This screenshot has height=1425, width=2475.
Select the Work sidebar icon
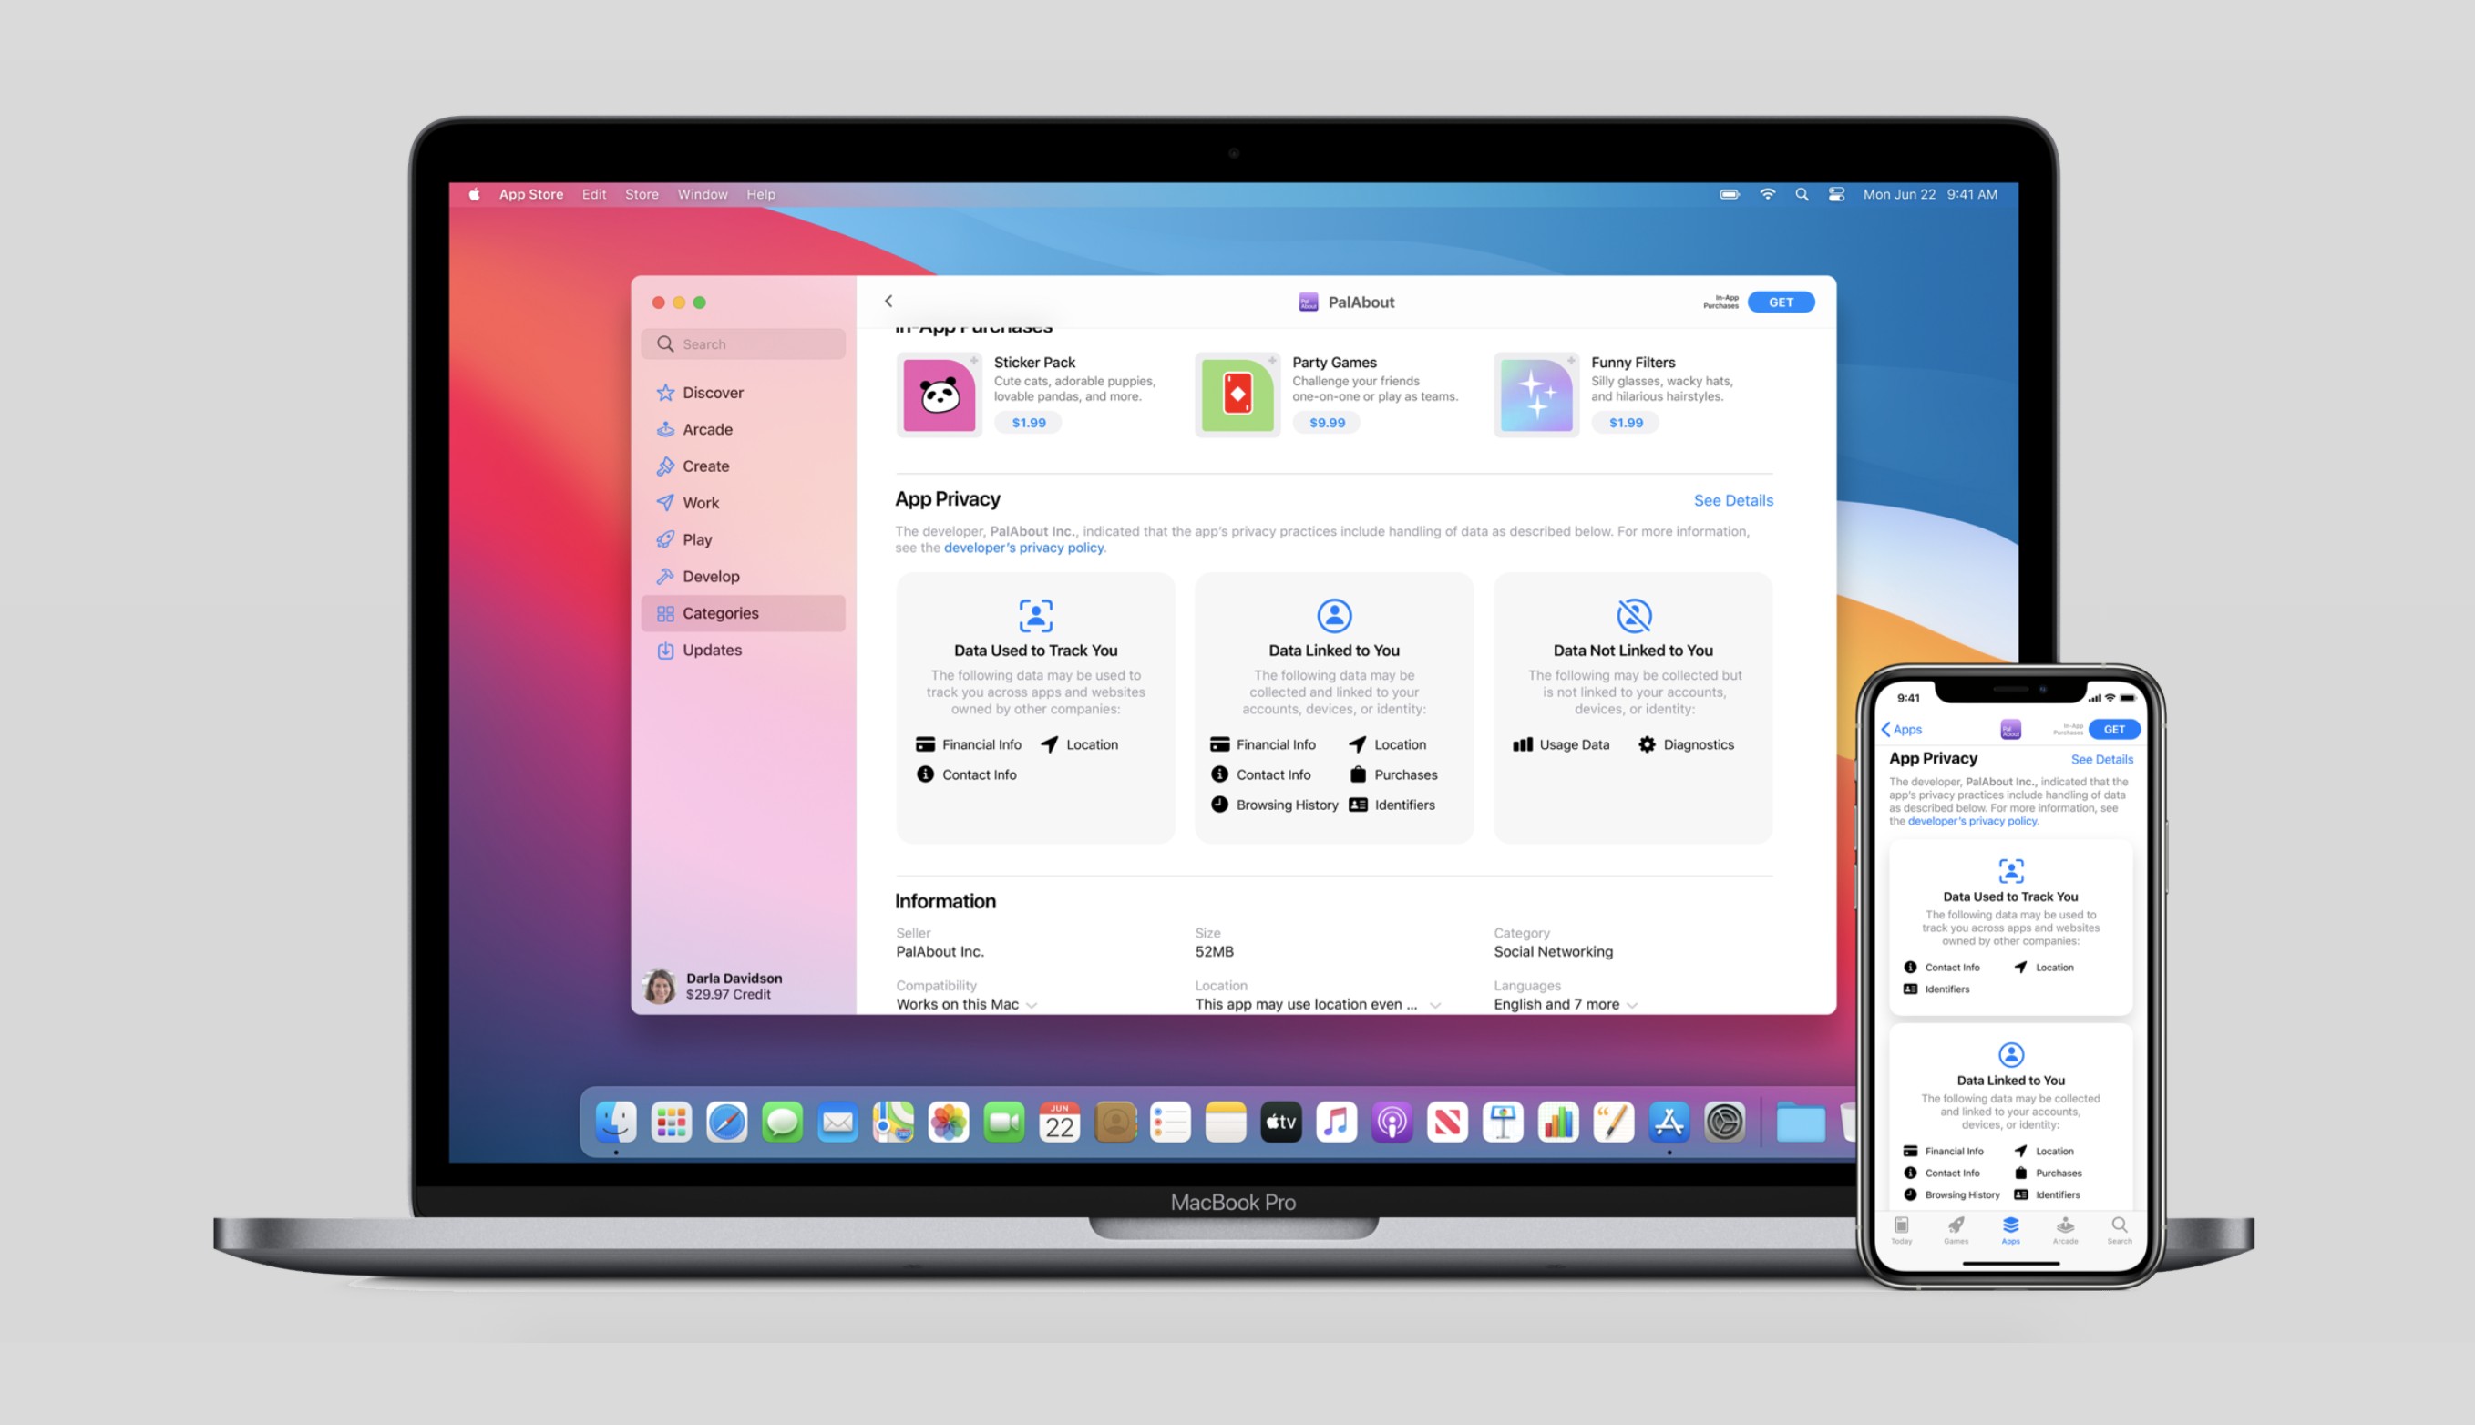pos(666,502)
